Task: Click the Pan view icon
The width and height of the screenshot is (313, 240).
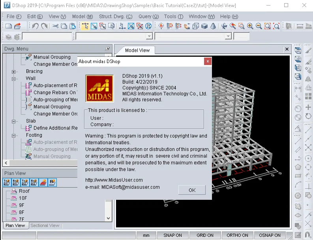Action: pyautogui.click(x=224, y=26)
